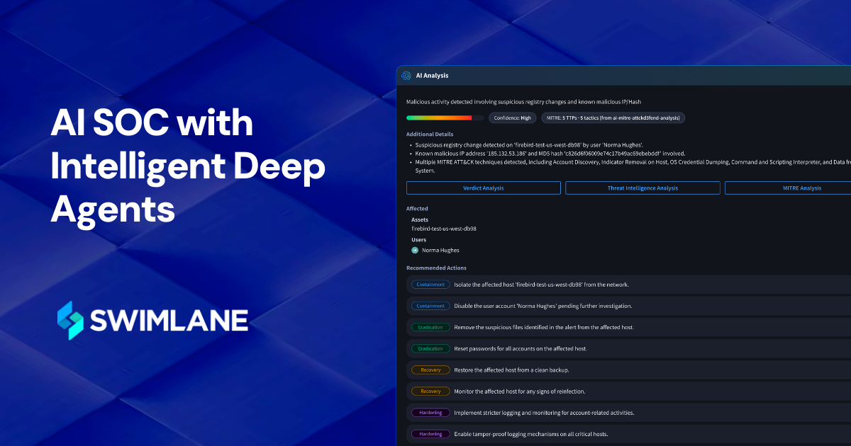The width and height of the screenshot is (851, 446).
Task: Select the asset firebird-test-us-west-db98
Action: [444, 229]
